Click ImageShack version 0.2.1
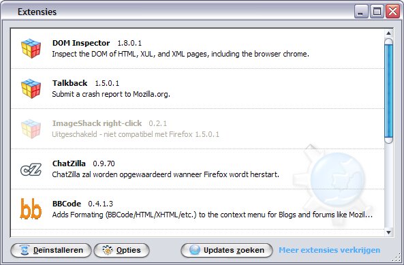Image resolution: width=404 pixels, height=265 pixels. click(157, 123)
